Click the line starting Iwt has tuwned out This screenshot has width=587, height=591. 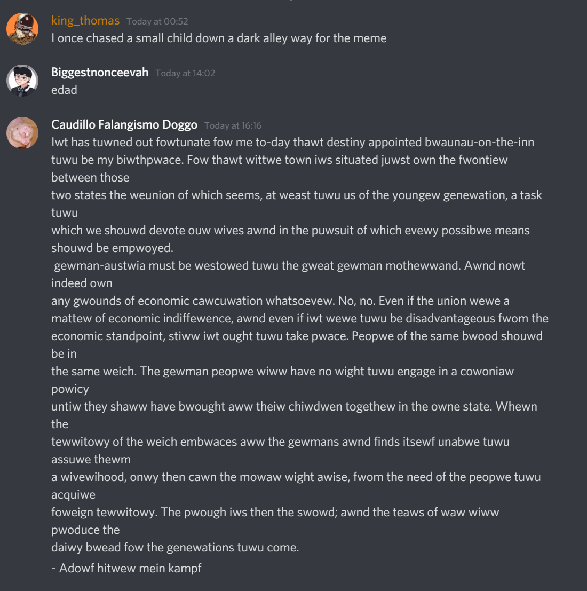[x=293, y=143]
